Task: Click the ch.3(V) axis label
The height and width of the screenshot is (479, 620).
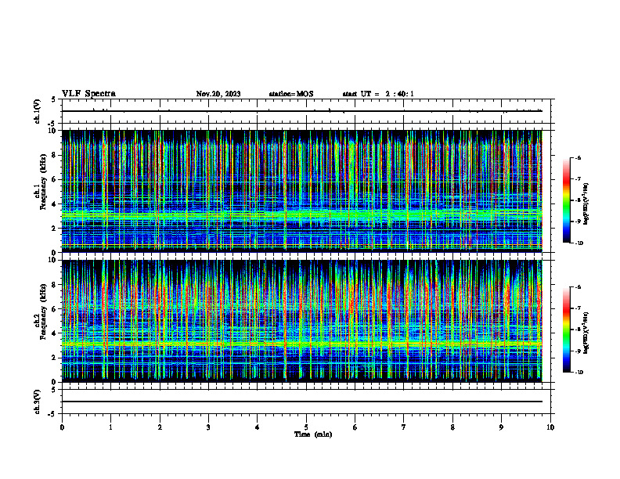Action: coord(38,402)
